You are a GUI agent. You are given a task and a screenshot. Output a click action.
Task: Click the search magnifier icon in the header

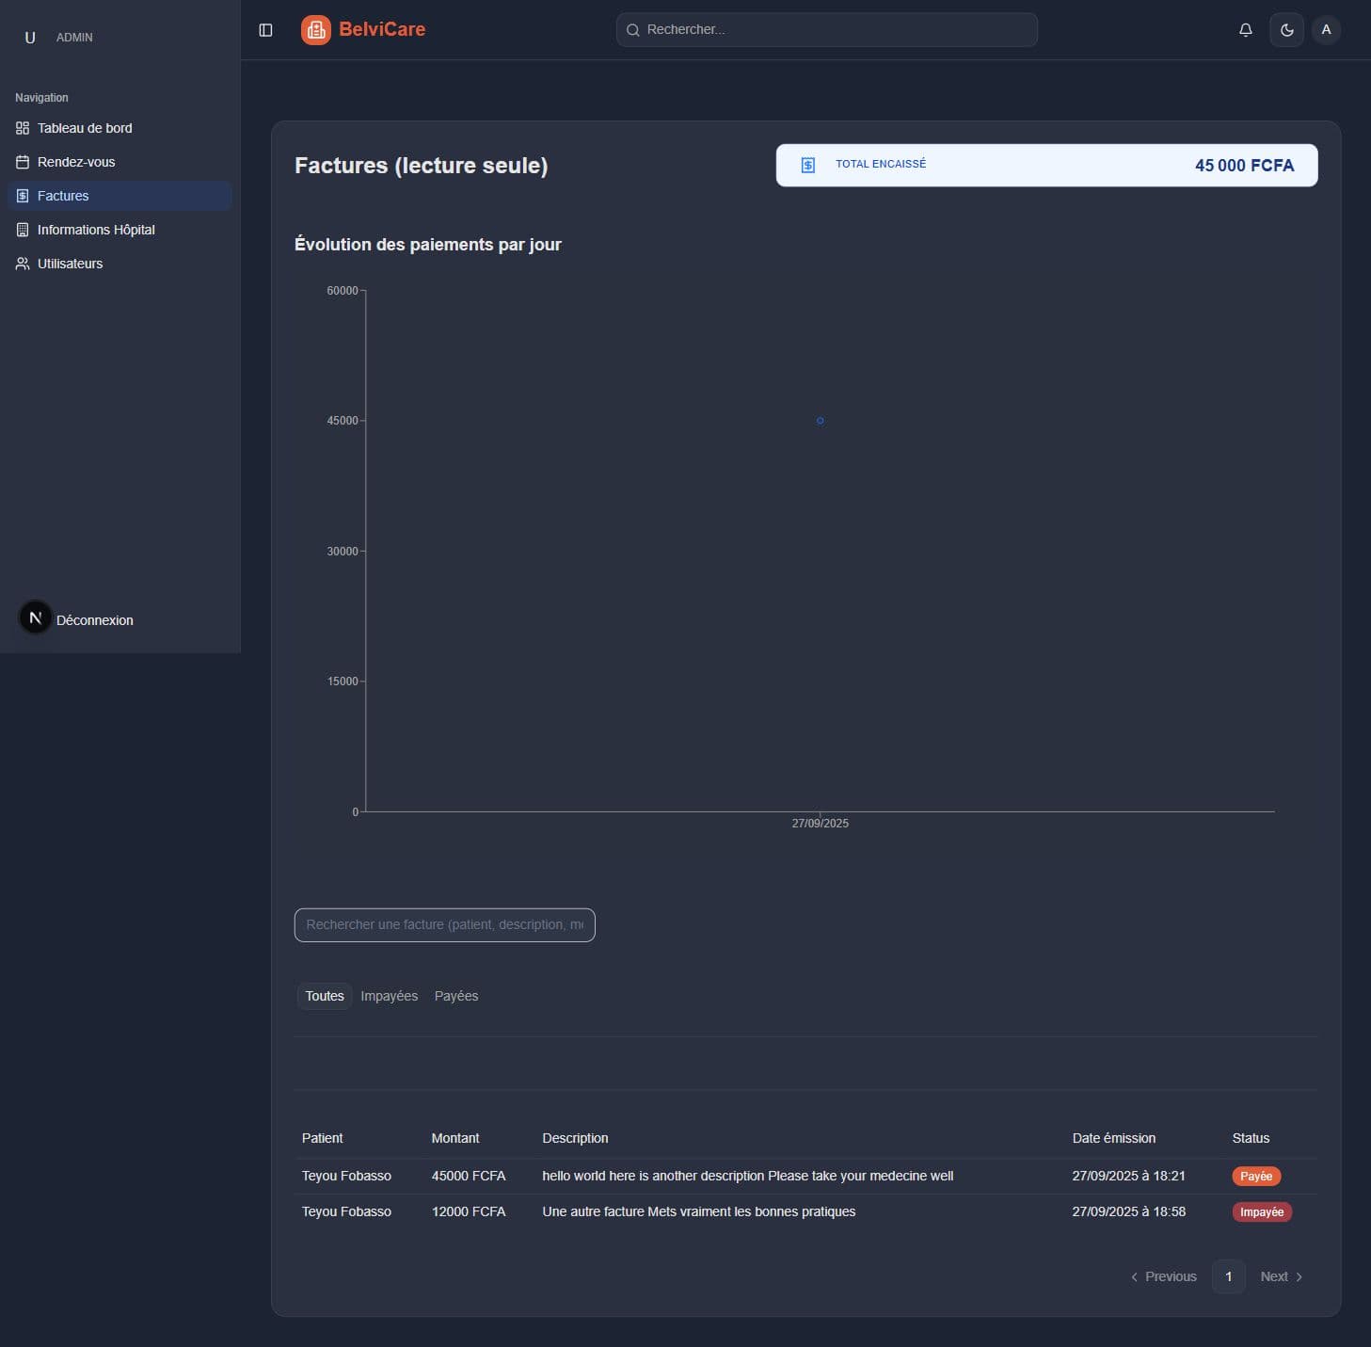[632, 30]
